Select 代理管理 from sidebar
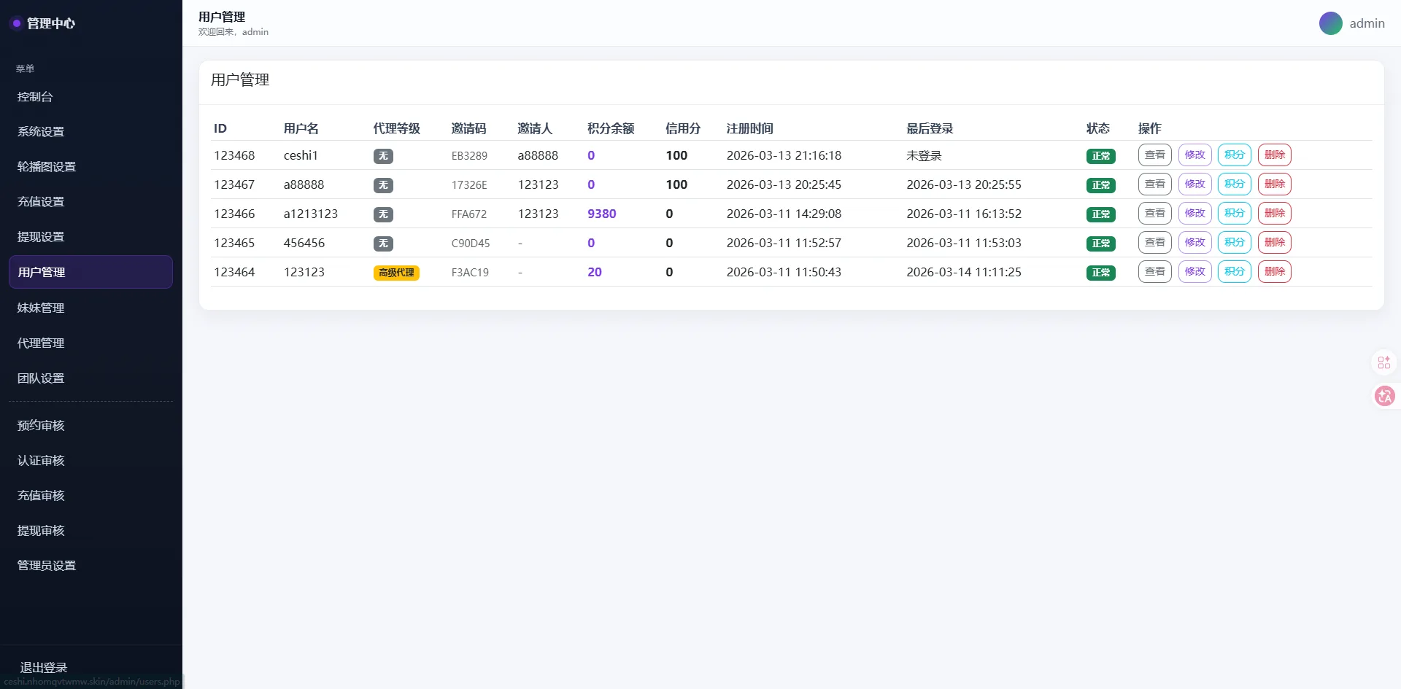Image resolution: width=1401 pixels, height=689 pixels. pos(41,343)
